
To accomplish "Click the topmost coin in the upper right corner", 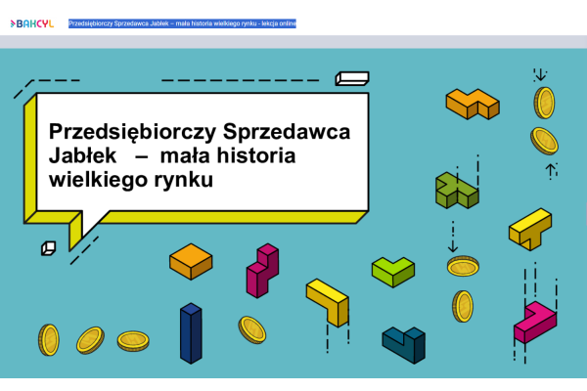I will [544, 102].
